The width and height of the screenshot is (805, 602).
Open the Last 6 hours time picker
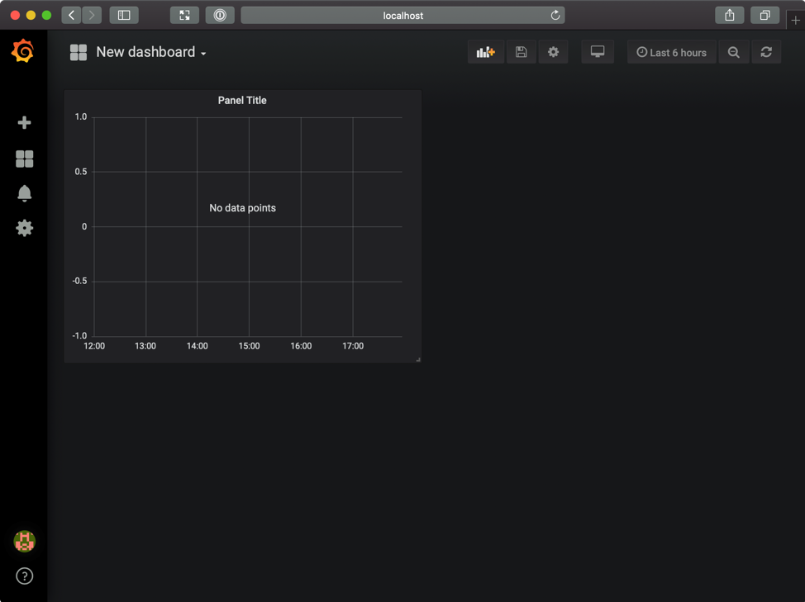(671, 52)
